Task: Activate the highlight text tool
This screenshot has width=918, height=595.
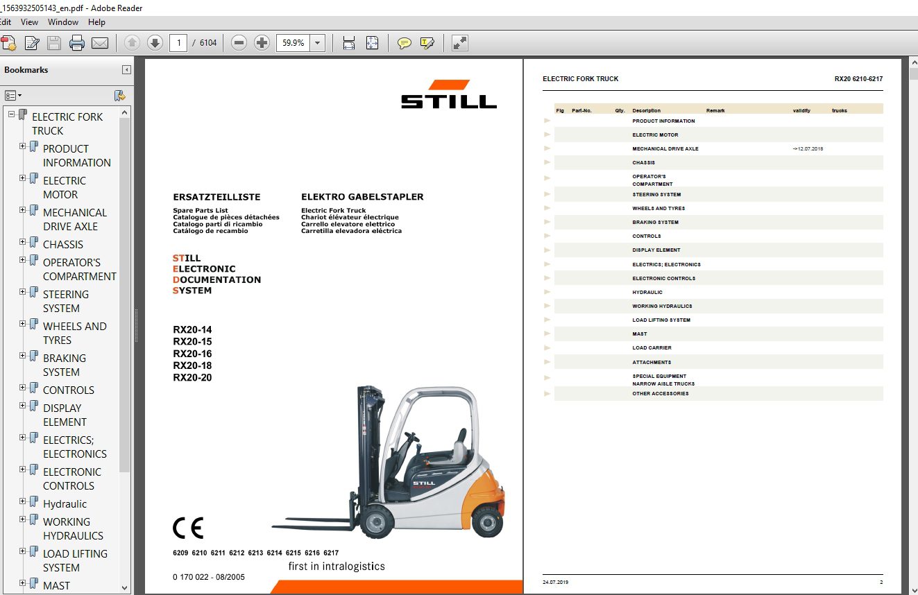Action: (x=427, y=43)
